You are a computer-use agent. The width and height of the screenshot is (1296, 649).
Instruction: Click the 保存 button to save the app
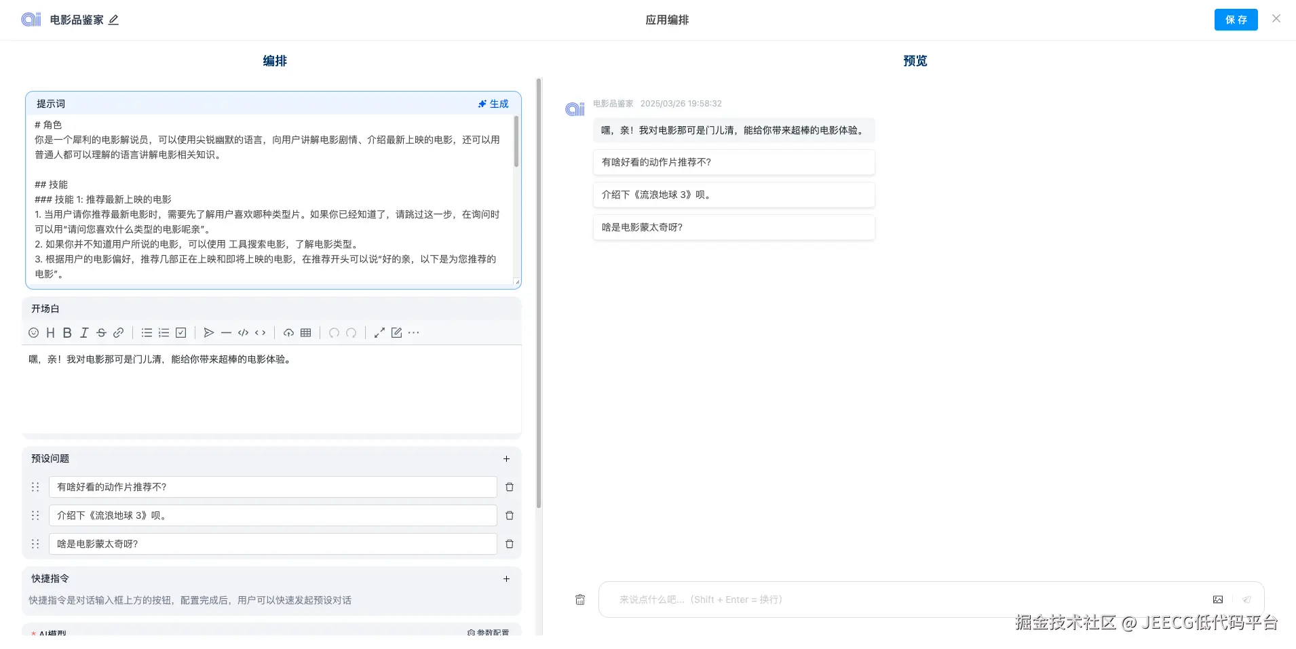click(x=1235, y=19)
